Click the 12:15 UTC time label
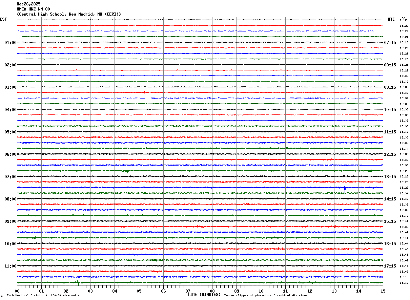 tap(390, 154)
